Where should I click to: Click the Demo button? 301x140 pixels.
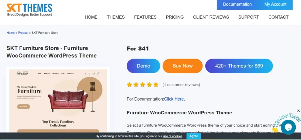(x=143, y=66)
